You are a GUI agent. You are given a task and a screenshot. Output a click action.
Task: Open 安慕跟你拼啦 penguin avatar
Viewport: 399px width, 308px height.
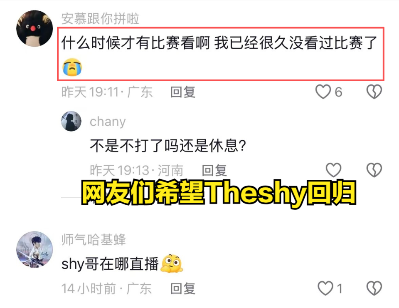tap(34, 28)
